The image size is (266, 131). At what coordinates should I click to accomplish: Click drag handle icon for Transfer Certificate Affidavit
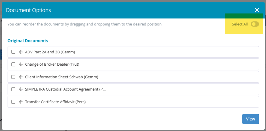pos(21,102)
